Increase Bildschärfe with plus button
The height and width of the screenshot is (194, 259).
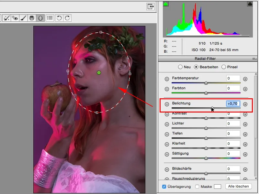tap(245, 169)
